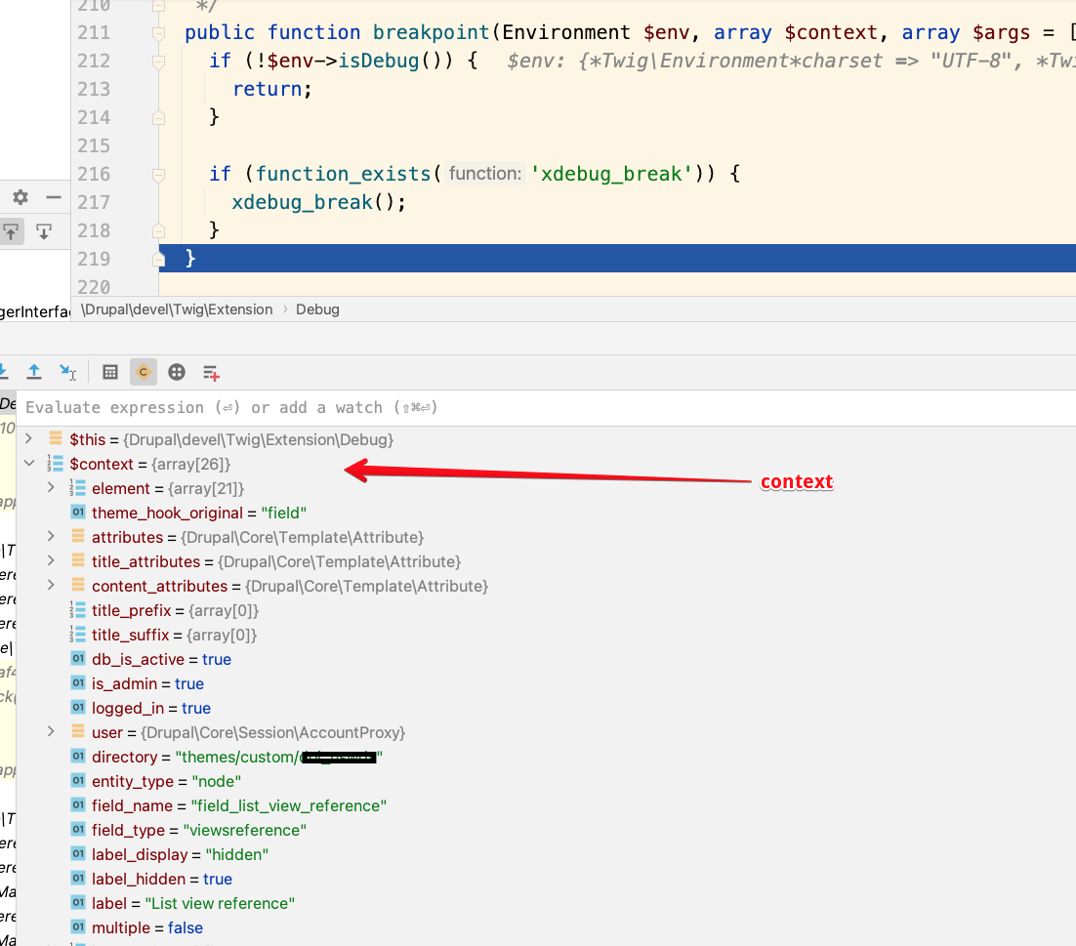Click the function: parameter hint on line 216
This screenshot has height=946, width=1076.
[485, 174]
